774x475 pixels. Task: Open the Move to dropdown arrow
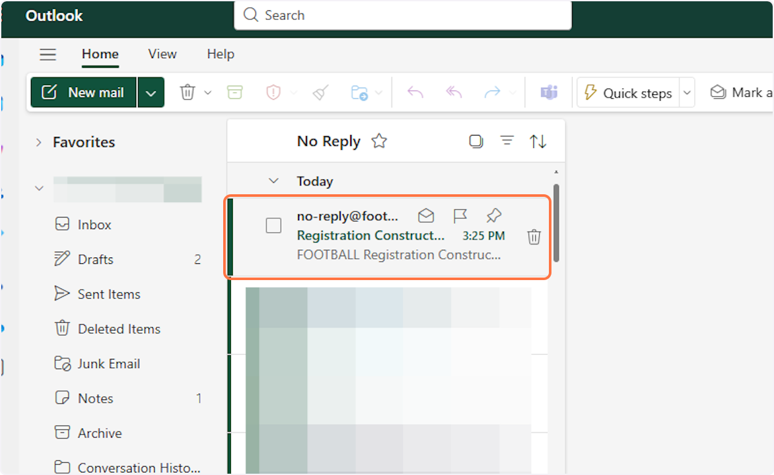coord(379,93)
